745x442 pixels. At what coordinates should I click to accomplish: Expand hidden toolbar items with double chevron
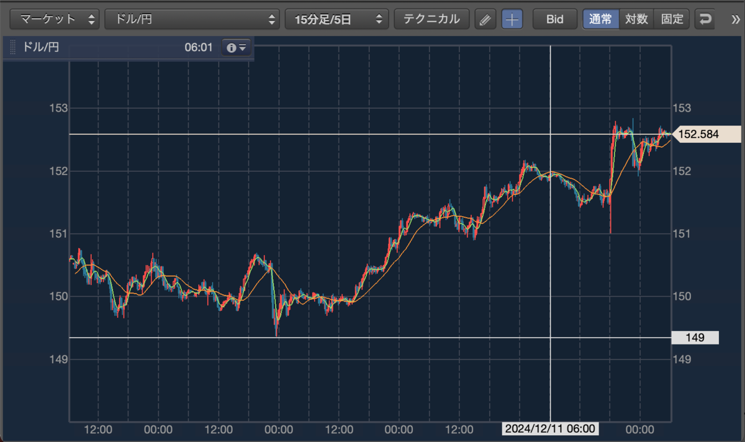click(736, 20)
